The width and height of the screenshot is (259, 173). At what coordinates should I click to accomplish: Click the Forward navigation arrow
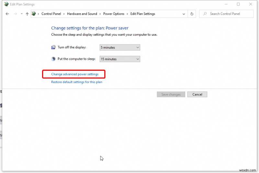(15, 14)
